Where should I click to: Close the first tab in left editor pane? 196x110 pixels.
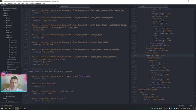coord(56,6)
